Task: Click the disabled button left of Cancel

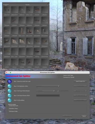Action: (x=67, y=116)
